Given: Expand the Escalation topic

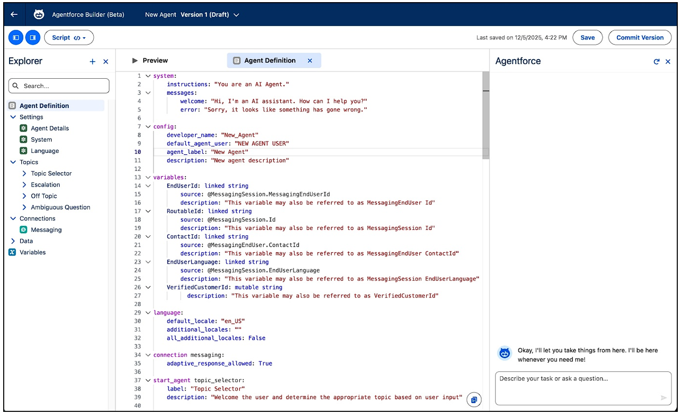Looking at the screenshot, I should 25,185.
